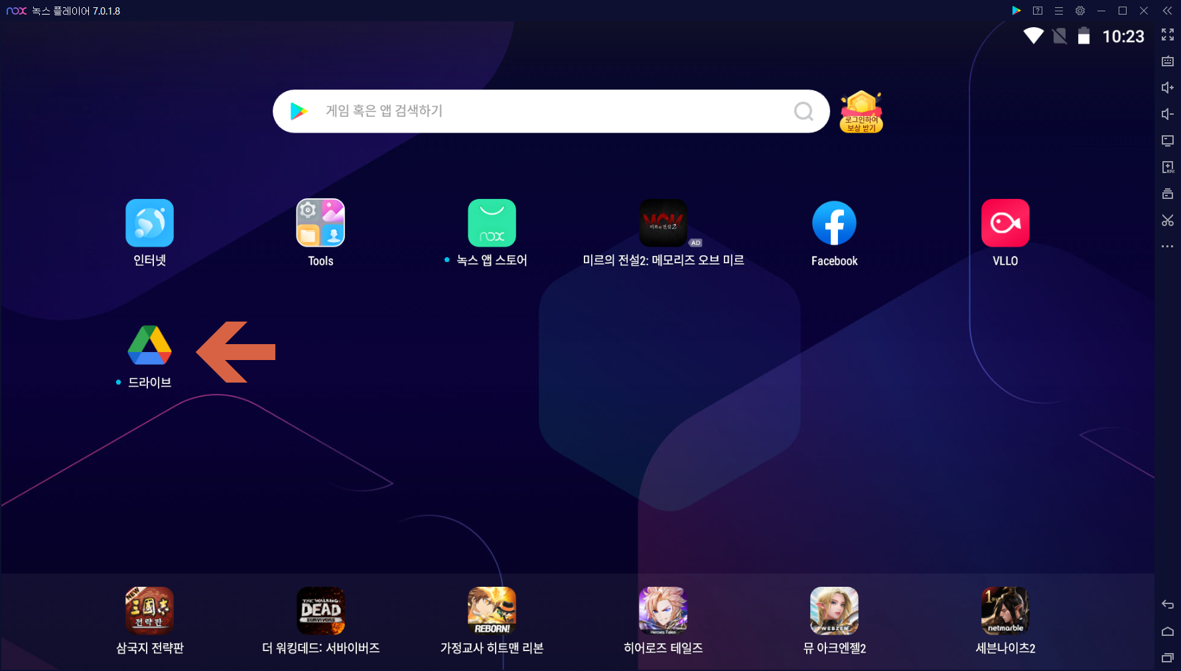Open the help icon in title bar

click(x=1038, y=11)
